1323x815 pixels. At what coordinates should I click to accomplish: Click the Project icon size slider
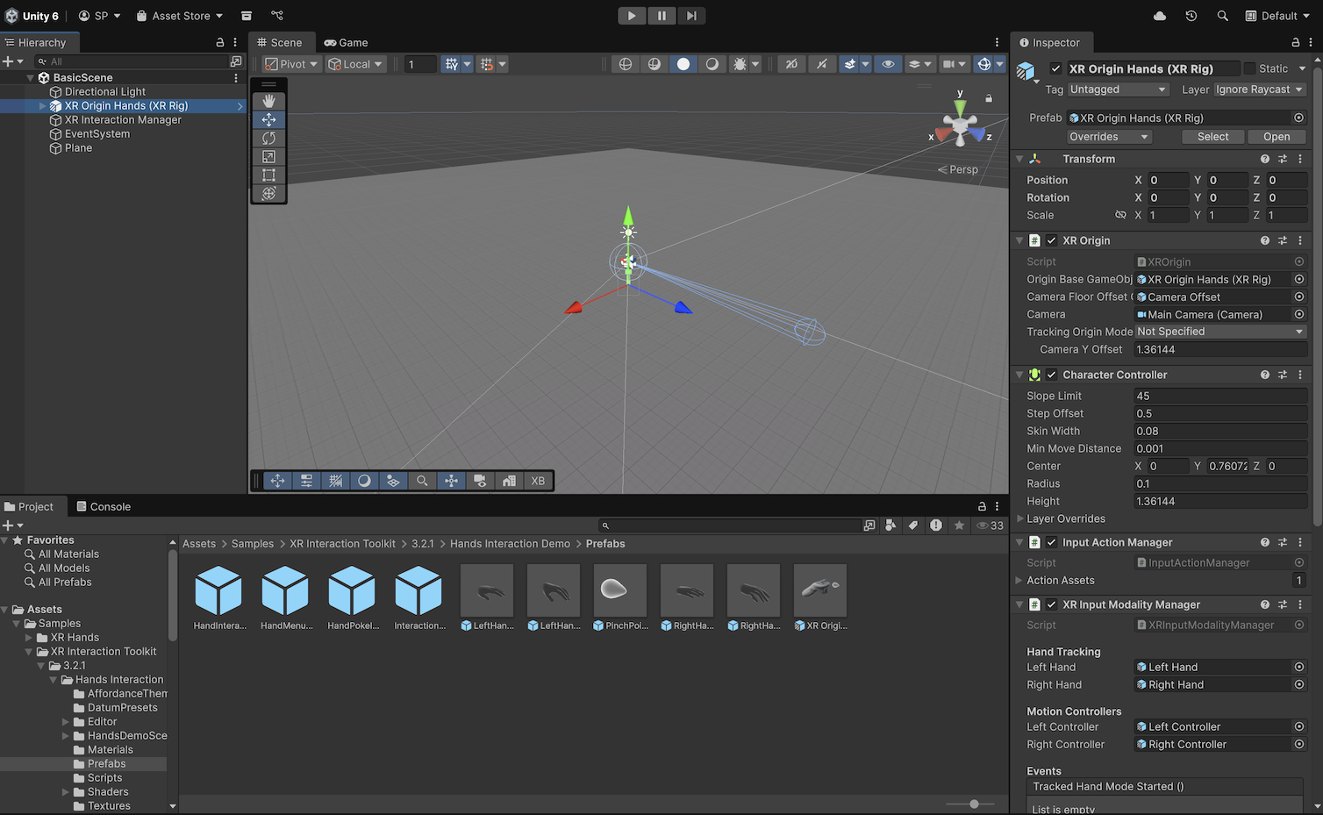pos(974,804)
